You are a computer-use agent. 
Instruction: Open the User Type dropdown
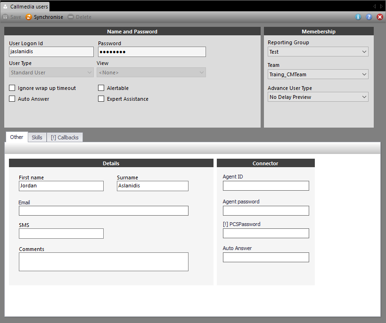click(51, 73)
